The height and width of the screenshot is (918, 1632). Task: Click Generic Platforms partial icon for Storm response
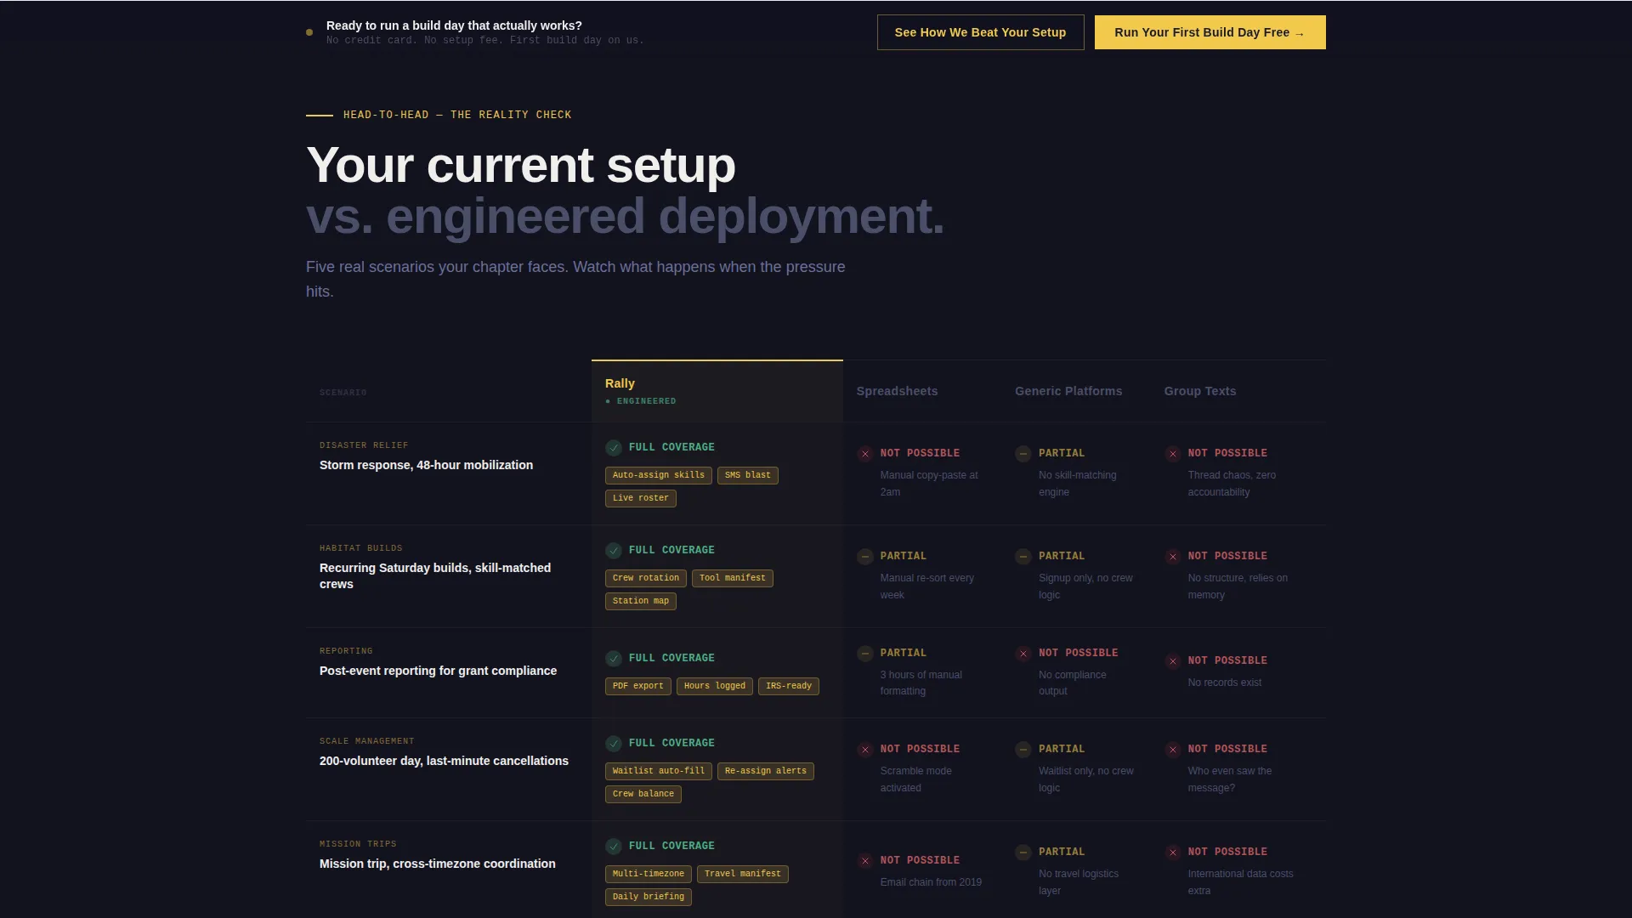[1023, 454]
